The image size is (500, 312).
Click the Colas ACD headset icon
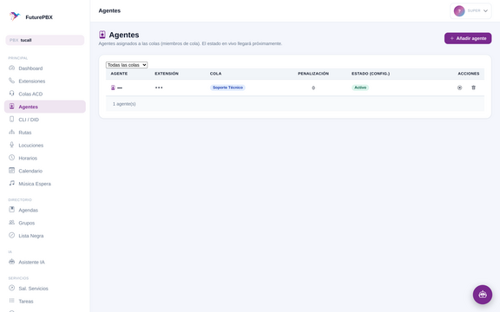pyautogui.click(x=12, y=94)
